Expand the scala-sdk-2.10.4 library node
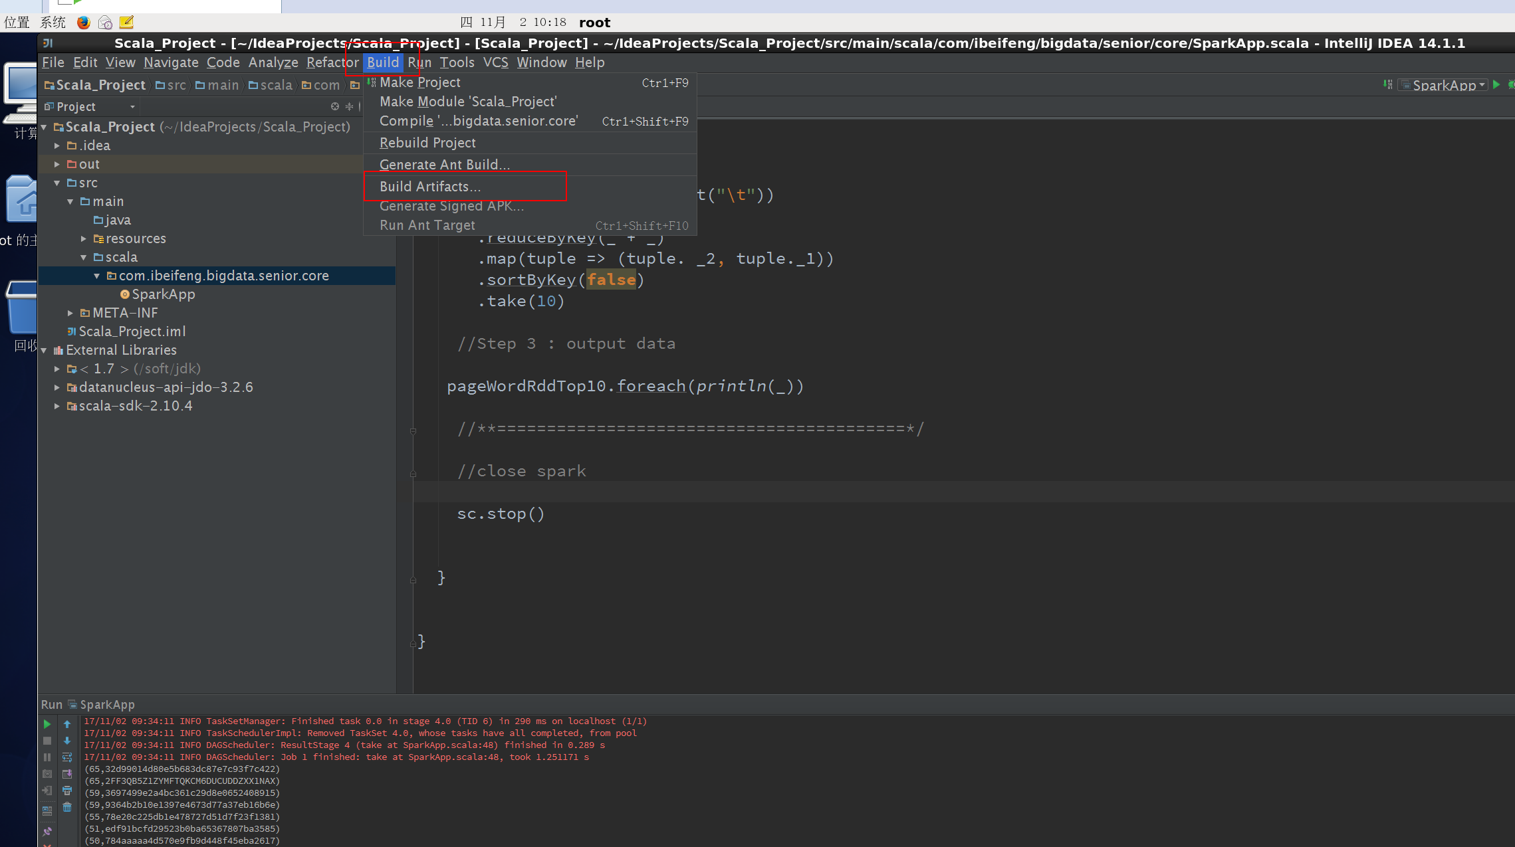The image size is (1515, 847). coord(57,406)
